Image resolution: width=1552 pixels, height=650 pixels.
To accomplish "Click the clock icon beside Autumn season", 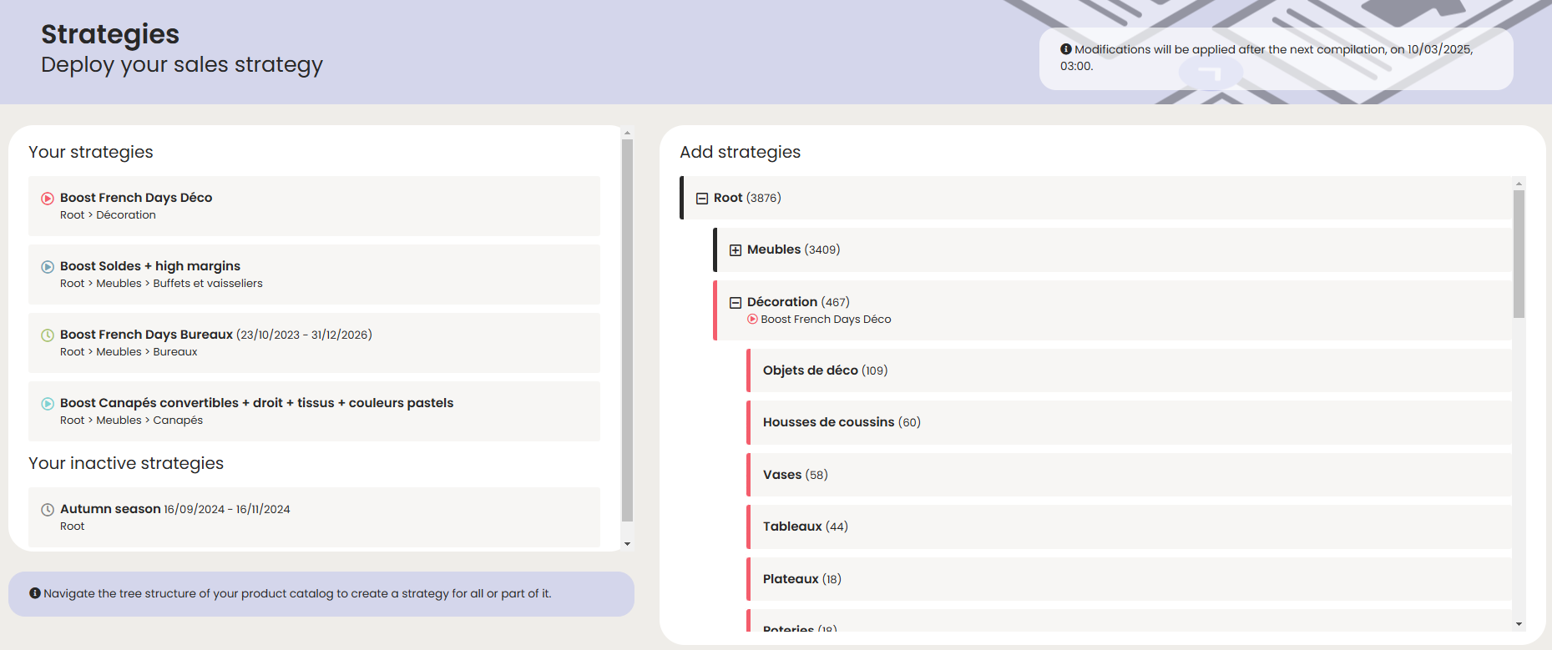I will (x=48, y=510).
